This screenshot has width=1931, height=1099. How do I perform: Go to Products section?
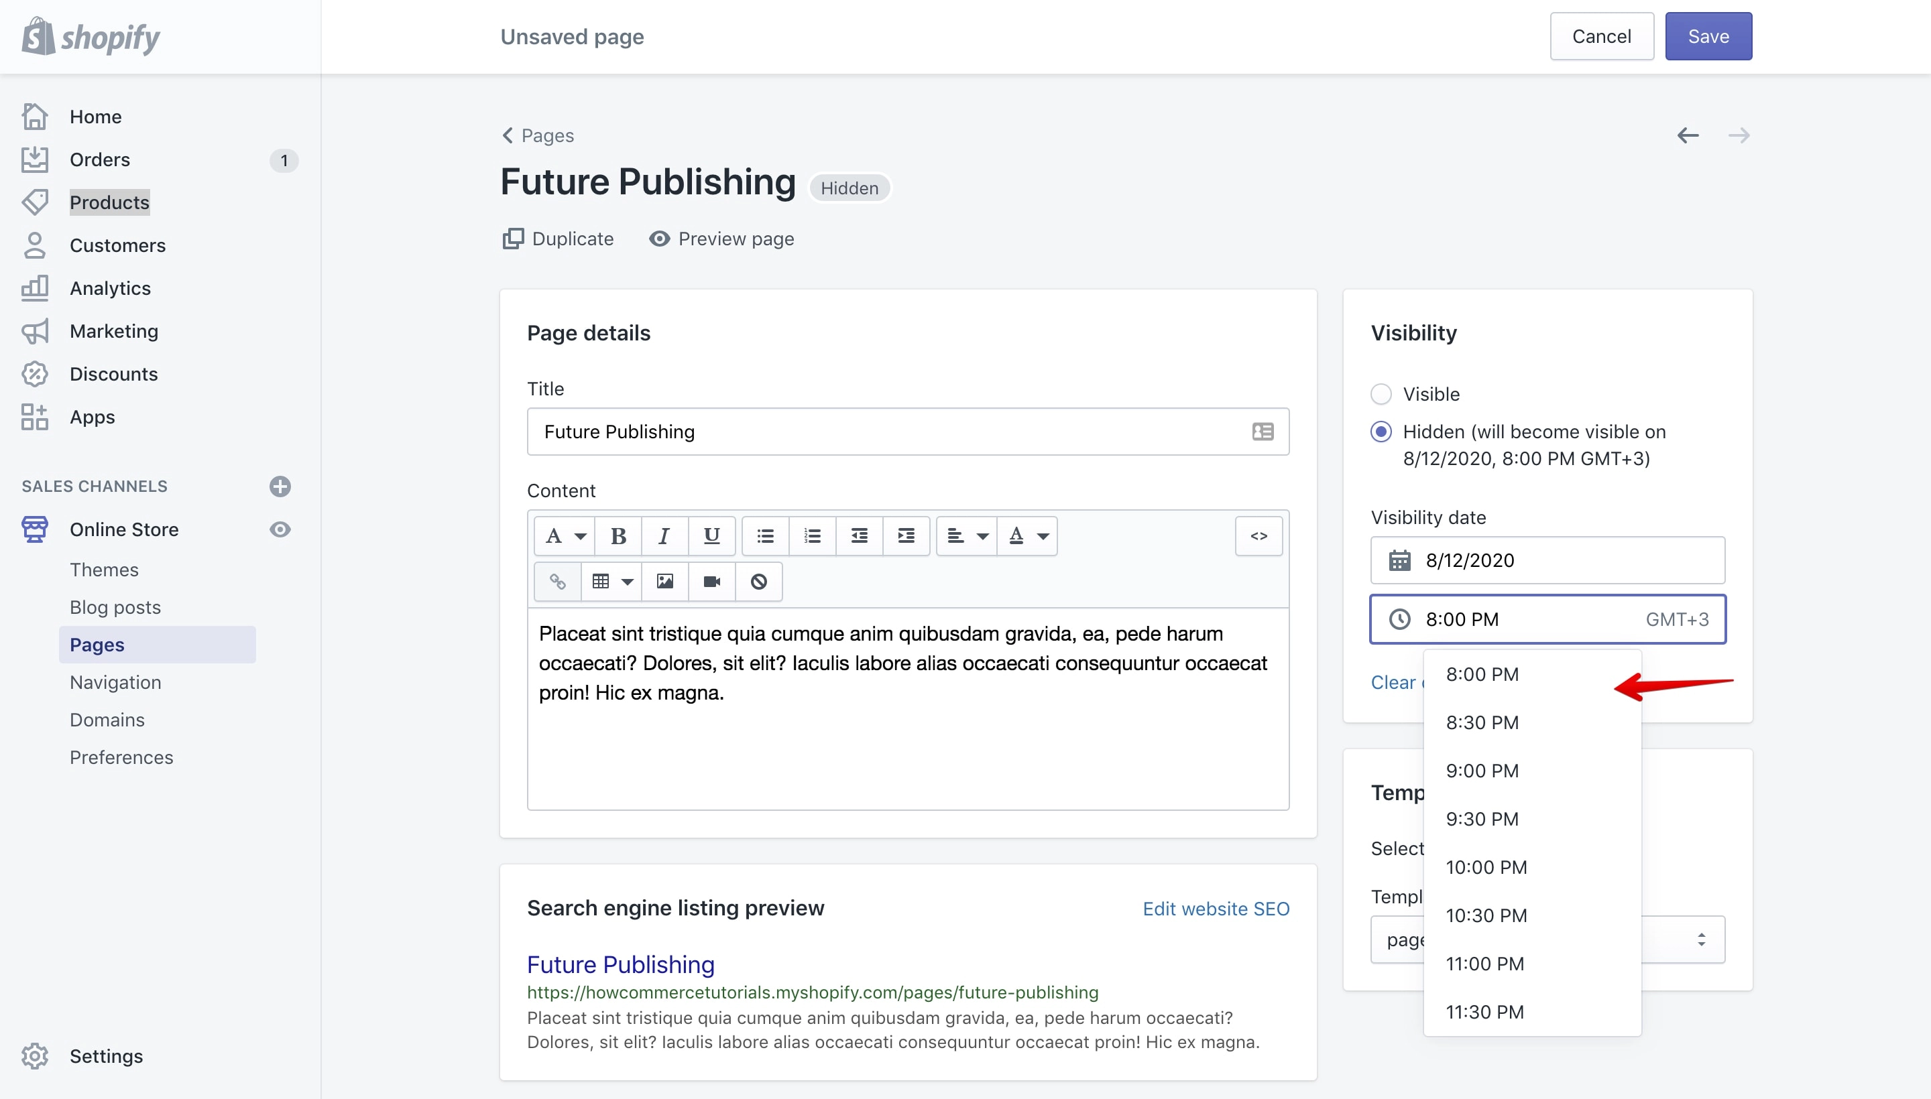pyautogui.click(x=109, y=202)
